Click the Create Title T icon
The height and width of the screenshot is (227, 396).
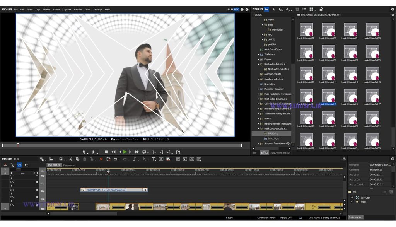click(x=154, y=159)
